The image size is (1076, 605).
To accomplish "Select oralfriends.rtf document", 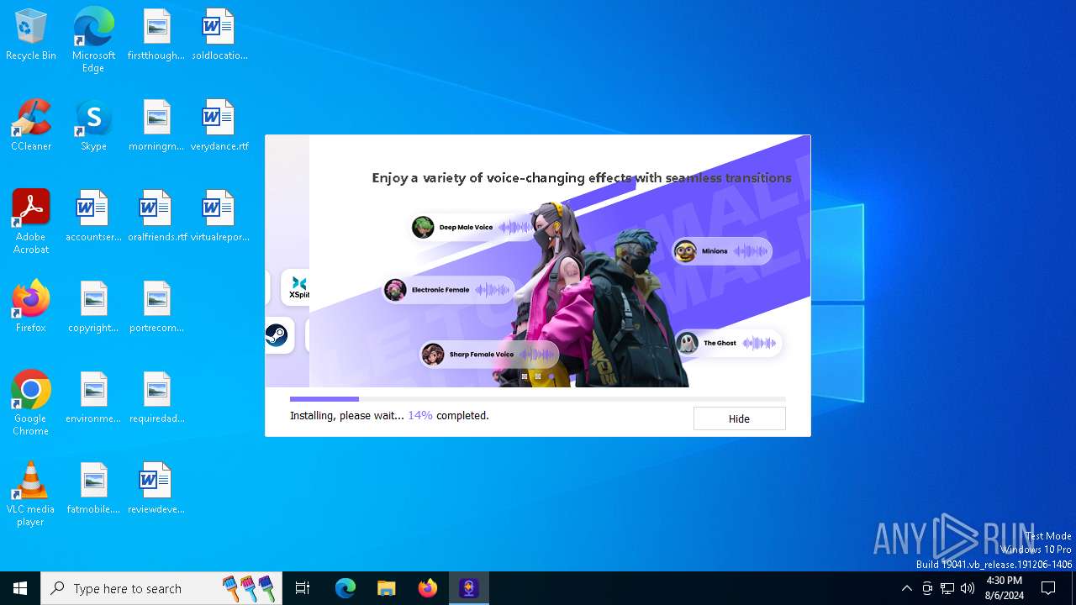I will coord(156,216).
